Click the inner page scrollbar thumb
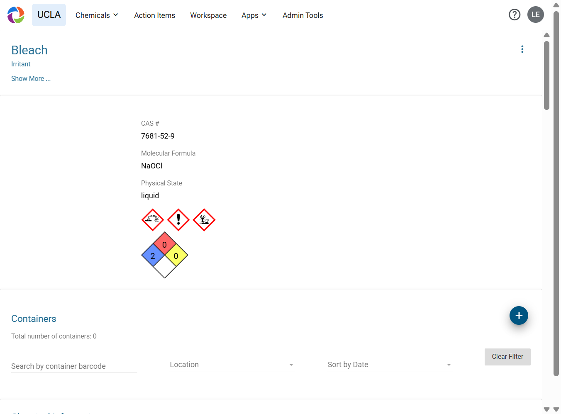 pos(546,75)
